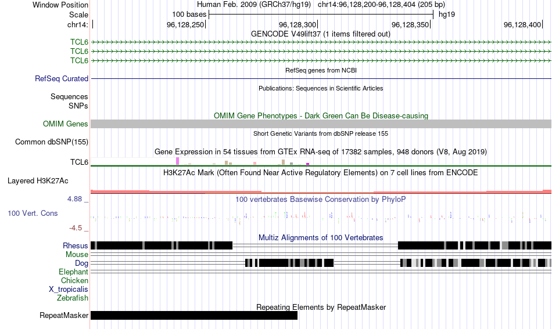Screen dimensions: 552x329
Task: Click the X_tropicalis alignment label
Action: tap(69, 290)
